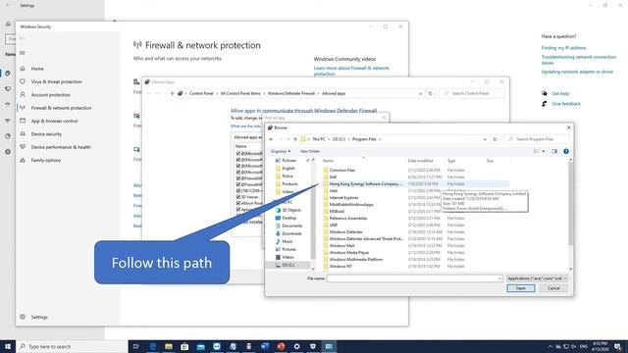Click New folder in Browse dialog
This screenshot has width=628, height=353.
coord(310,151)
